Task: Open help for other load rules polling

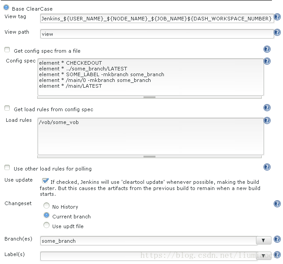Action: point(267,167)
